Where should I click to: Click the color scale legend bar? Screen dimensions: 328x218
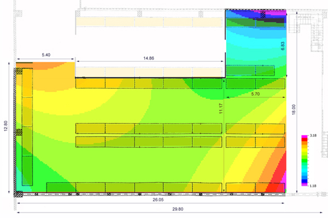click(x=304, y=161)
